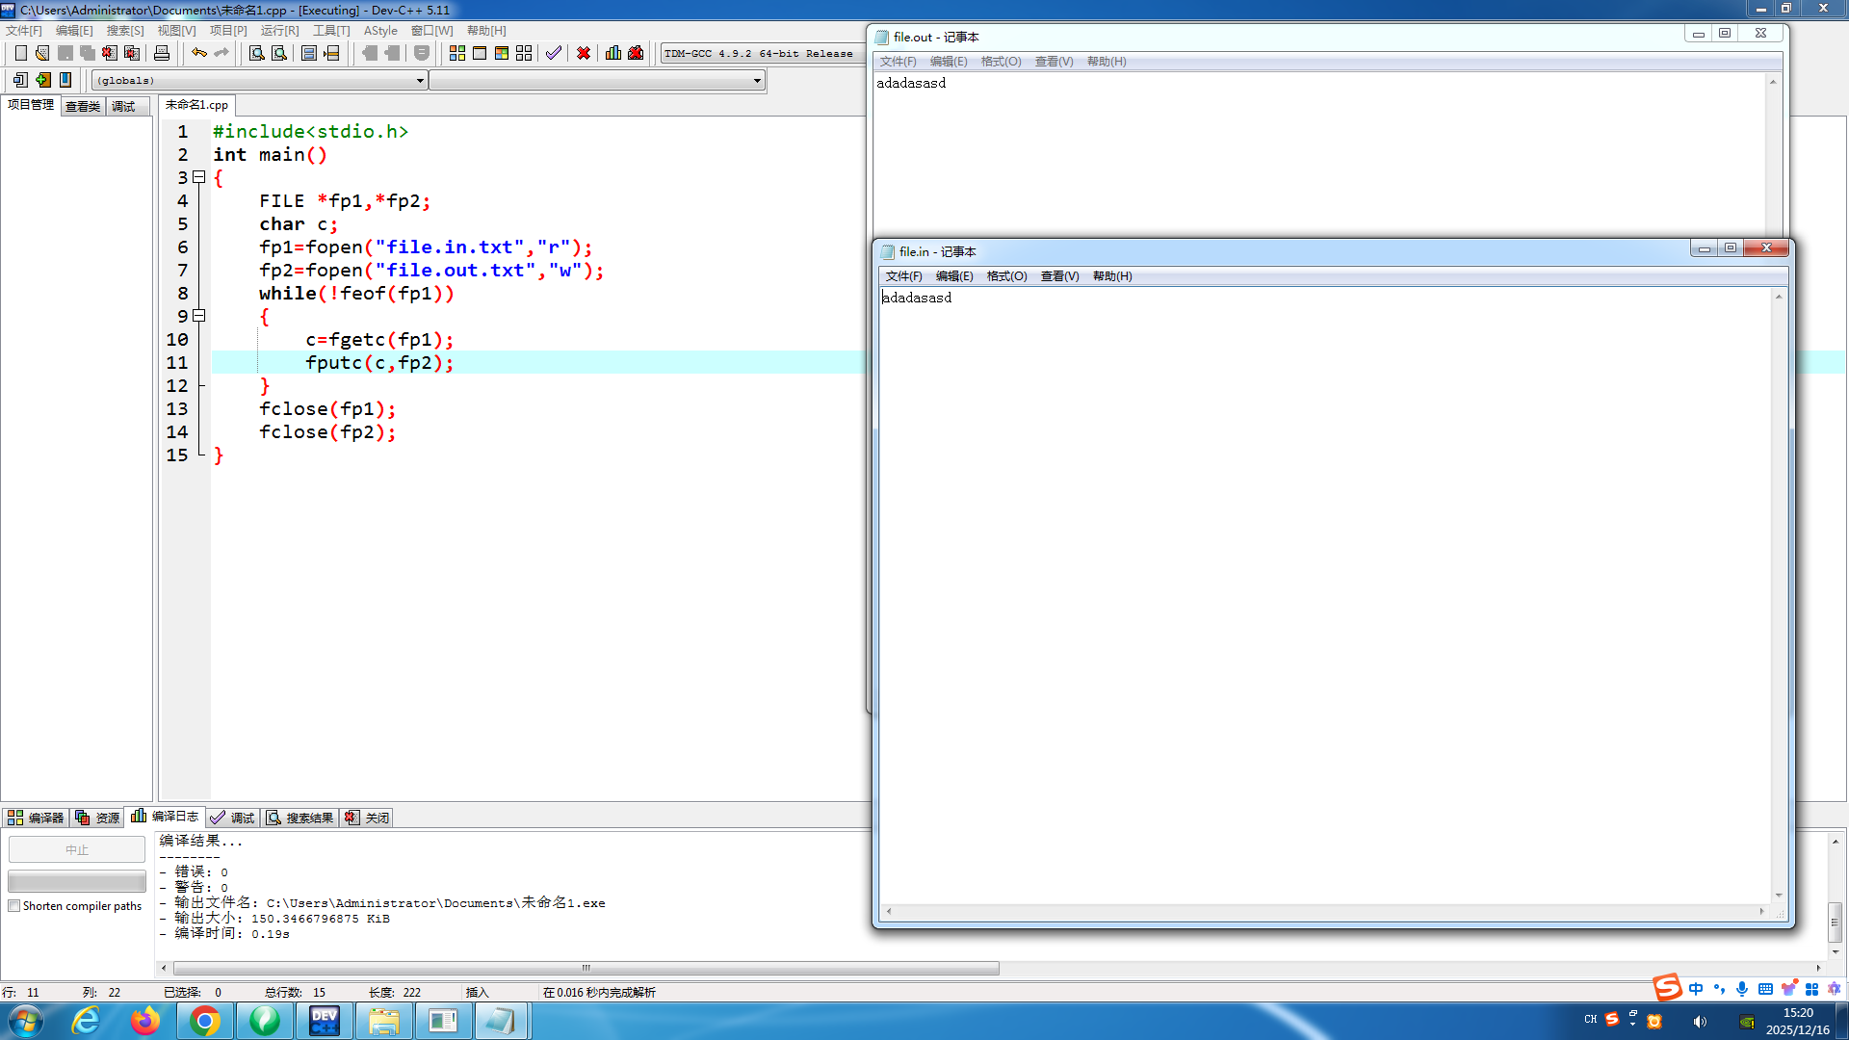The width and height of the screenshot is (1849, 1040).
Task: Open the 运行[R] menu
Action: click(x=279, y=31)
